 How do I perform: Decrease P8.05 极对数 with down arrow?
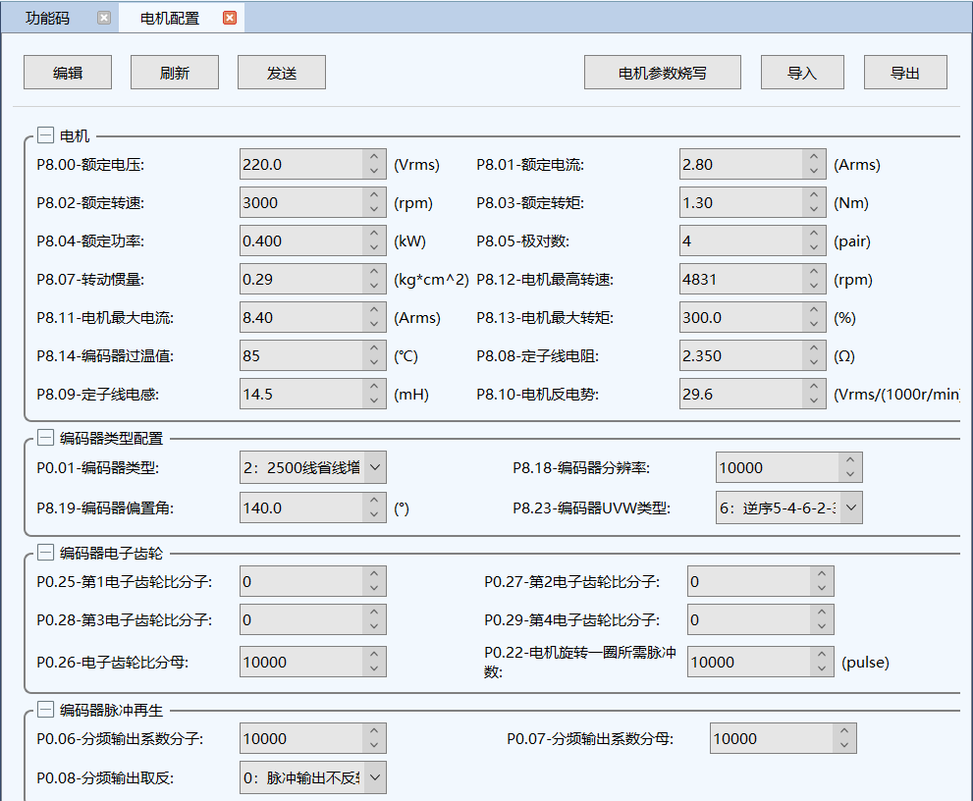tap(814, 247)
